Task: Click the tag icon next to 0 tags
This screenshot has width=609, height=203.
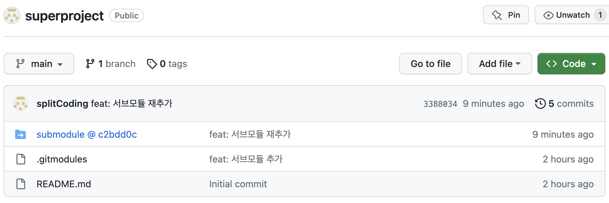Action: point(152,64)
